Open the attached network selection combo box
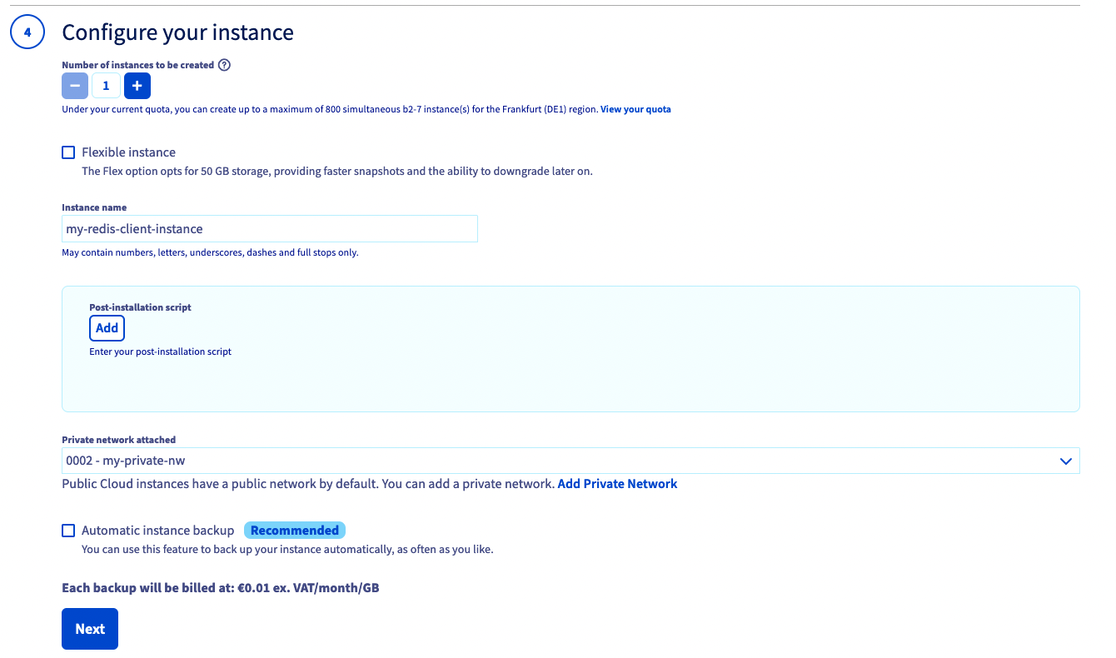The image size is (1116, 658). pos(570,460)
